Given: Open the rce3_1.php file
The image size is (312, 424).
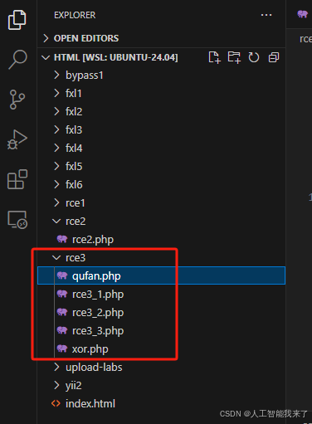Looking at the screenshot, I should (x=162, y=294).
